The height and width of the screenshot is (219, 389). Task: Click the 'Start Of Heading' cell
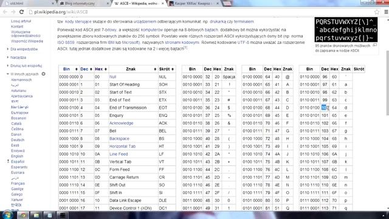(x=134, y=85)
